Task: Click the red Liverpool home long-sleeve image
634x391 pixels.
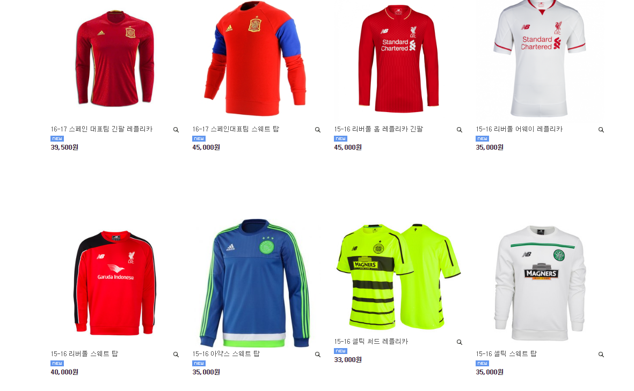Action: pos(398,58)
